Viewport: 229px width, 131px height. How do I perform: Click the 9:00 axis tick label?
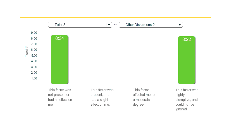coord(34,33)
